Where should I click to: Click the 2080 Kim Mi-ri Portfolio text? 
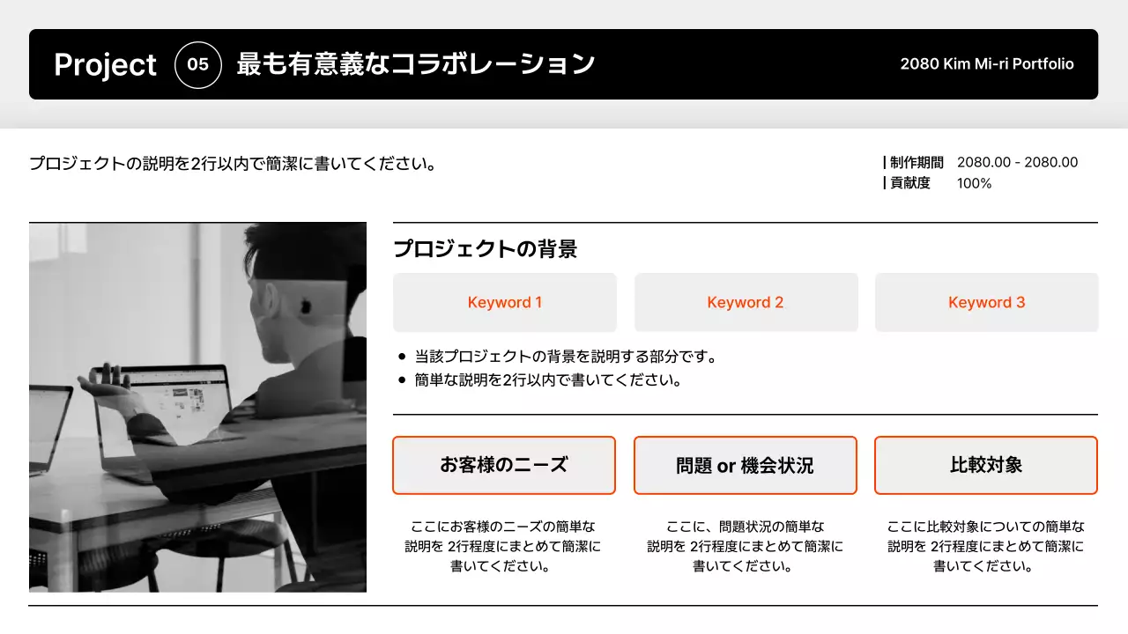986,64
